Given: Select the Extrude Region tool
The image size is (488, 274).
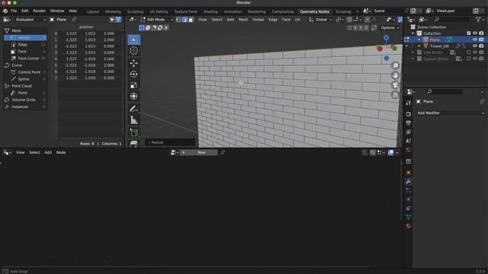Looking at the screenshot, I should pos(134,144).
